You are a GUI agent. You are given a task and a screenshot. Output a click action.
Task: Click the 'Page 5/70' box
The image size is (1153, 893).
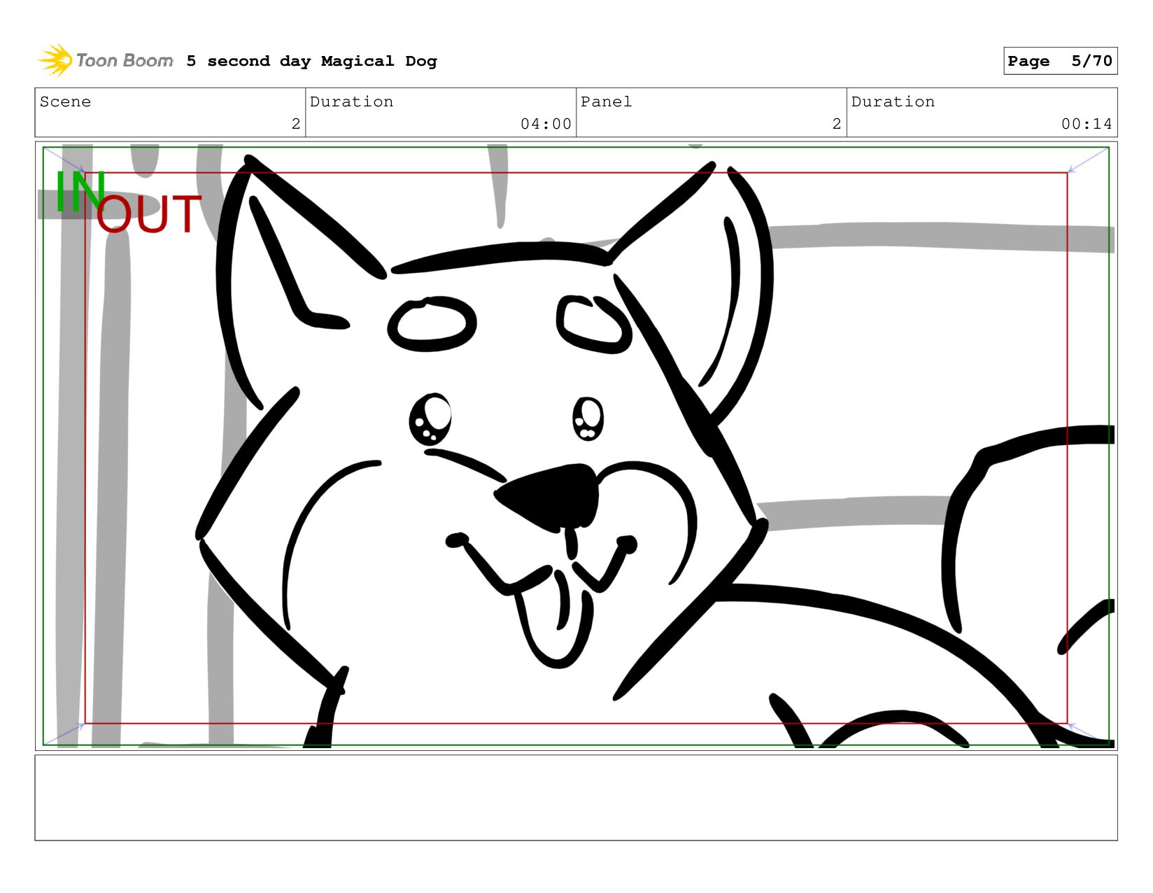tap(1060, 61)
